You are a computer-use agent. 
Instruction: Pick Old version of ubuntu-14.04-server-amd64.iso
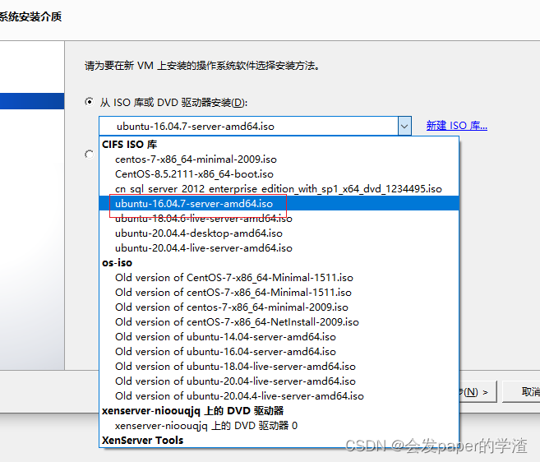(x=279, y=337)
